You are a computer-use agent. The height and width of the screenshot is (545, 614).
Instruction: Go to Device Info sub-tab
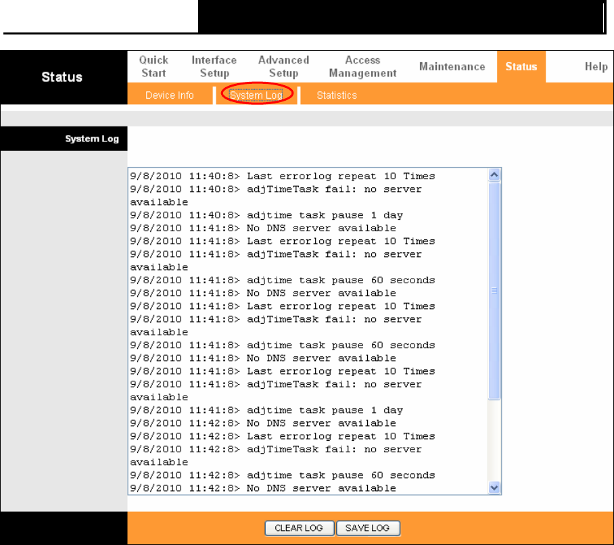[170, 95]
